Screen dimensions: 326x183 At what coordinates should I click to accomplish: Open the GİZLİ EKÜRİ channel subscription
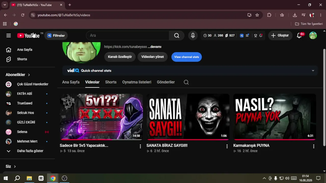tap(28, 122)
